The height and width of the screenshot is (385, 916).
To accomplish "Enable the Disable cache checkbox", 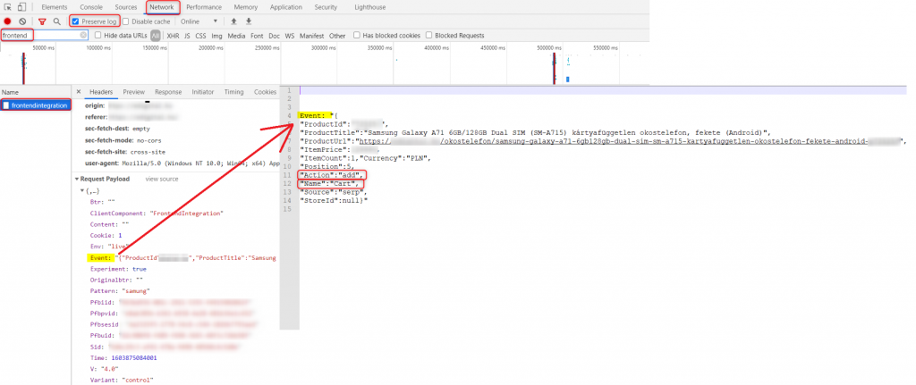I will 127,21.
